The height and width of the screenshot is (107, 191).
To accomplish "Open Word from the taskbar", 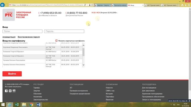I will (38, 105).
